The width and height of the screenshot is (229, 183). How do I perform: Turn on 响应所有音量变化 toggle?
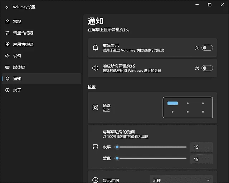[207, 68]
